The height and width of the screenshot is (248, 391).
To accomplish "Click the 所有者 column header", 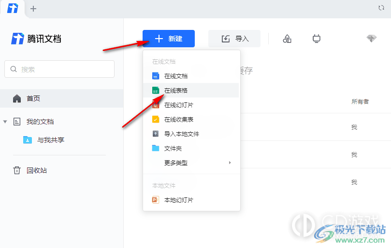I will tap(360, 101).
